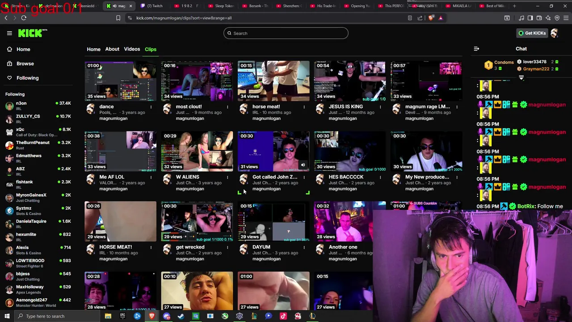Mute the 'Got called John Z' clip preview

303,165
